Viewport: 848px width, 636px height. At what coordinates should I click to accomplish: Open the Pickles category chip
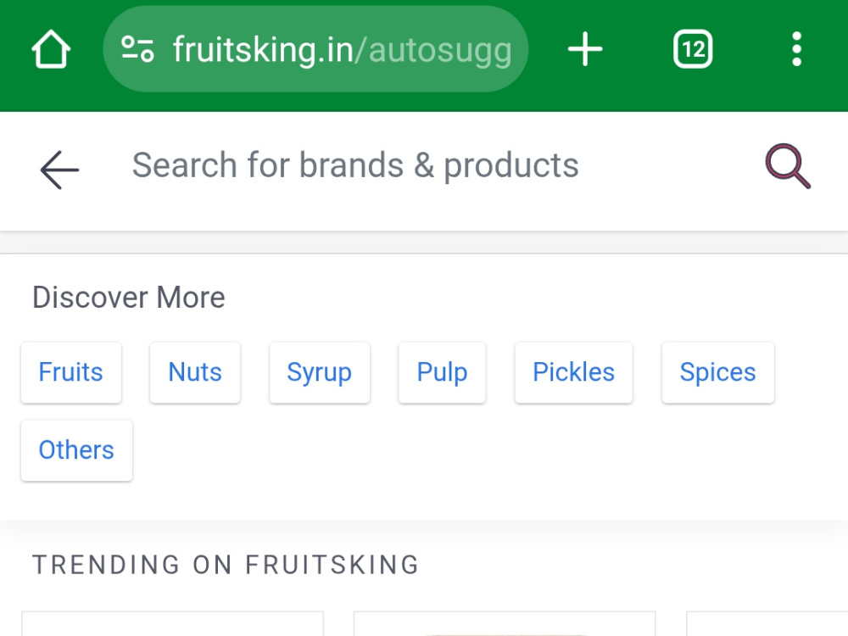(x=574, y=372)
